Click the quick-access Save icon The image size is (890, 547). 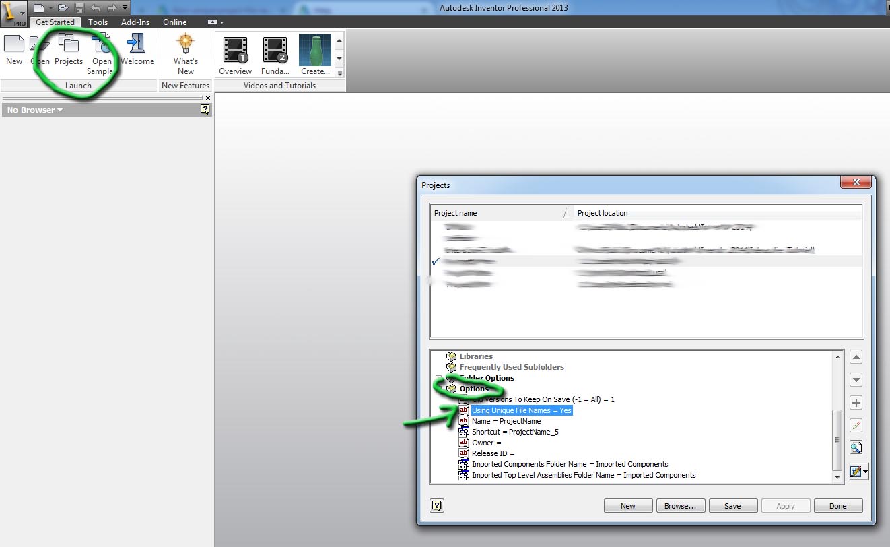(79, 8)
